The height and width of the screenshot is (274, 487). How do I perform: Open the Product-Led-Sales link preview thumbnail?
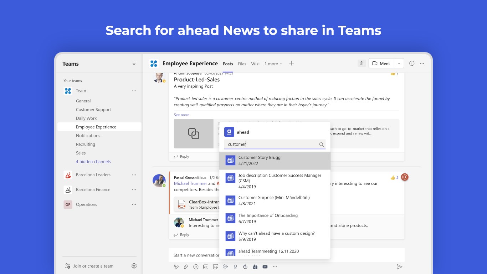(x=194, y=134)
